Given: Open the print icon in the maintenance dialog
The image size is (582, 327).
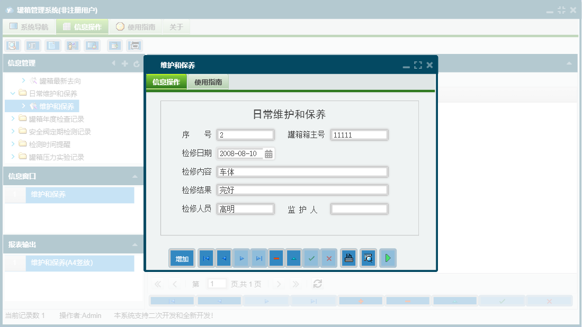Looking at the screenshot, I should (348, 258).
